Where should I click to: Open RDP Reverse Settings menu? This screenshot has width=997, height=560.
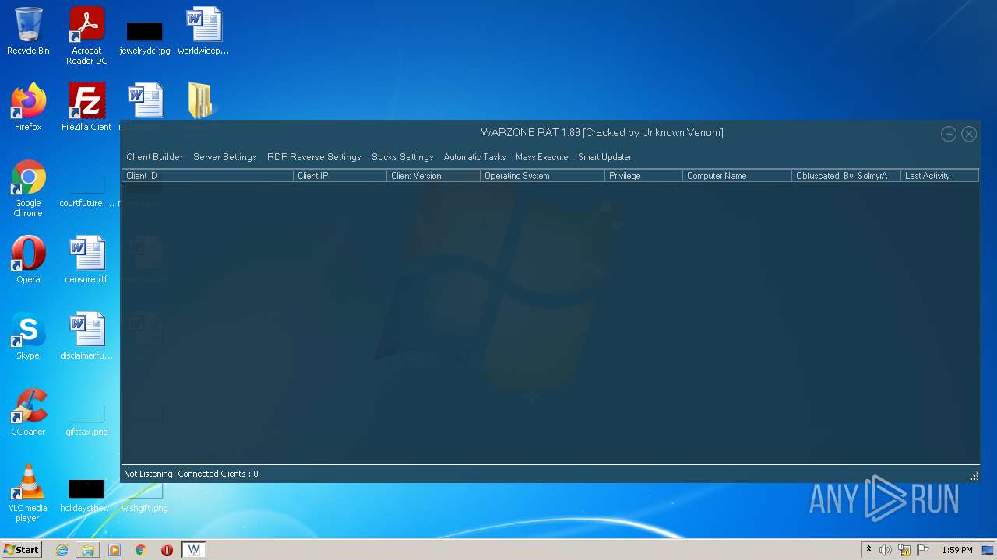pyautogui.click(x=314, y=157)
